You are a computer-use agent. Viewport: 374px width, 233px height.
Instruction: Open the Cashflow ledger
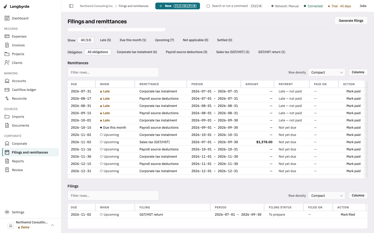[31, 90]
